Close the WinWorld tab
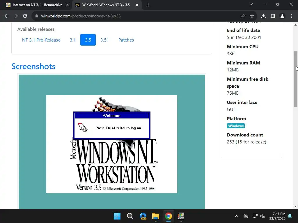Viewport: 298px width, 223px height. (137, 5)
